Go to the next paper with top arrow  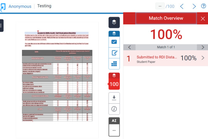tap(194, 6)
